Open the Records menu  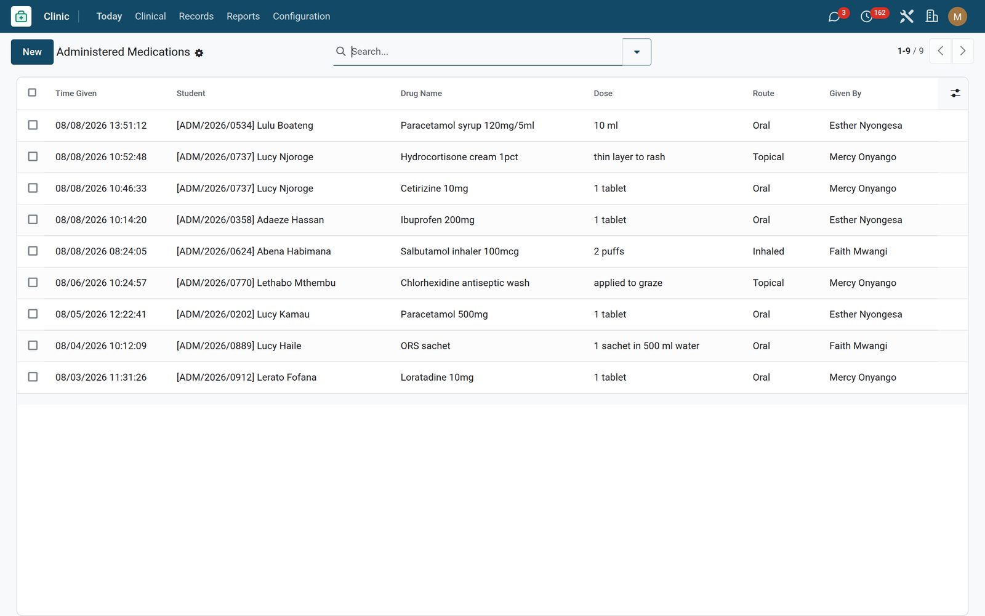tap(196, 17)
